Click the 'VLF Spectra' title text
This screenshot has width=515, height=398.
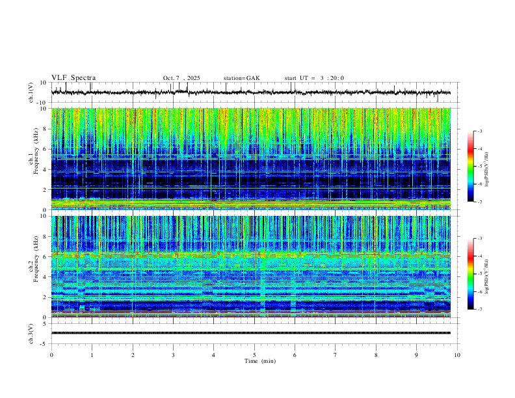[73, 78]
